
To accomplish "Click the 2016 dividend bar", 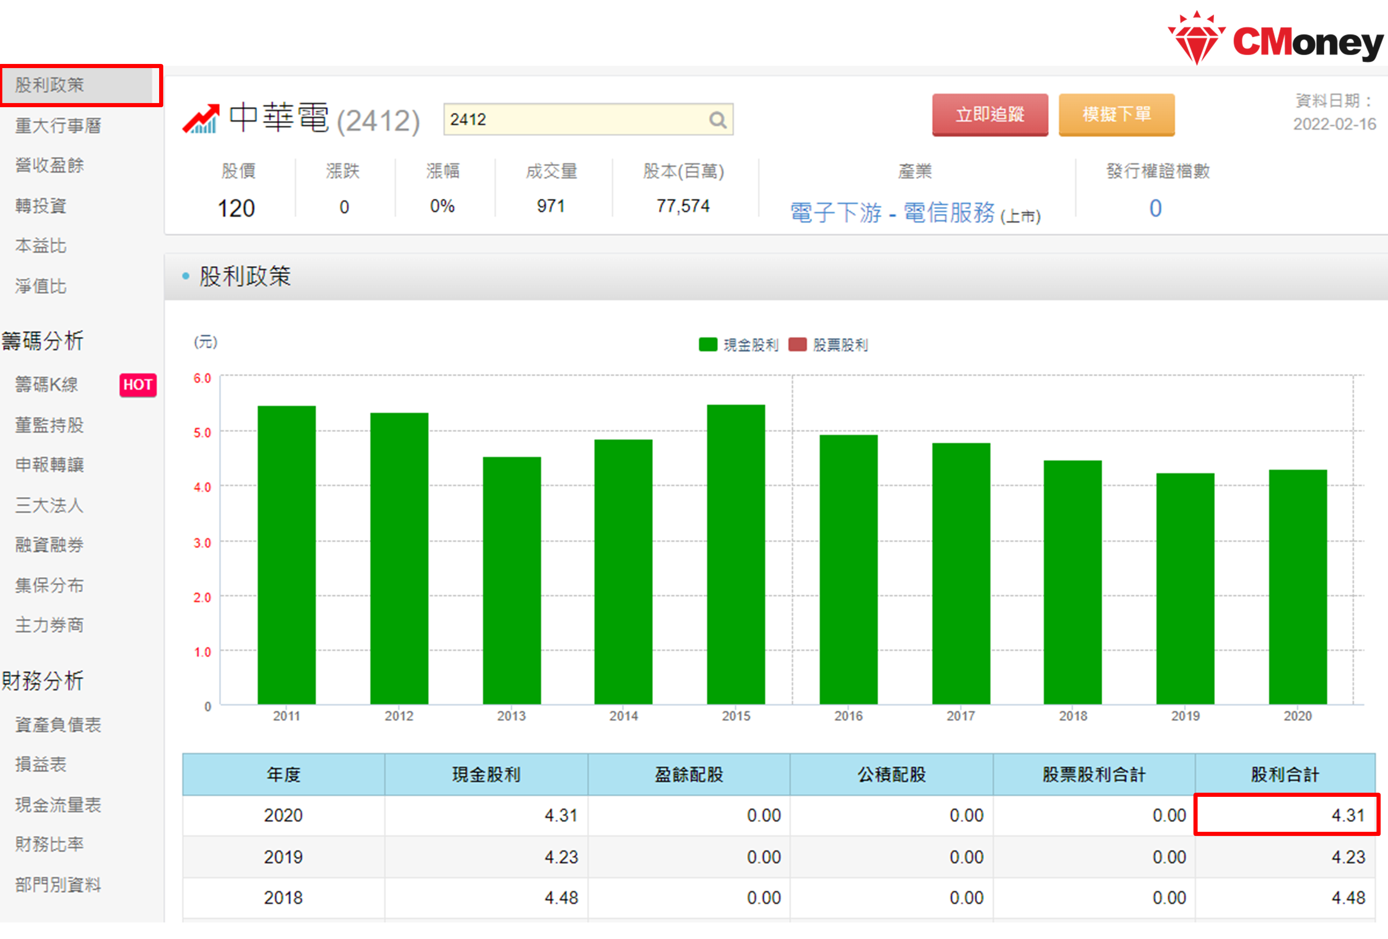I will pyautogui.click(x=849, y=569).
